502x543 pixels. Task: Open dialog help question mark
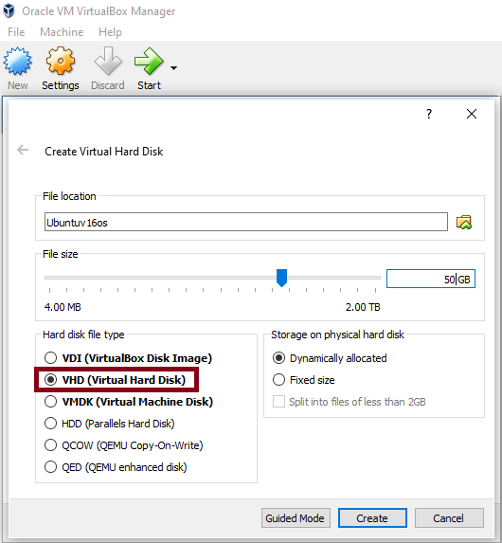429,114
